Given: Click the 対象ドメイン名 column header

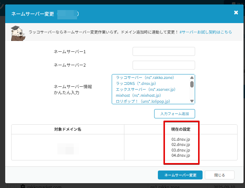Looking at the screenshot, I should pos(68,130).
